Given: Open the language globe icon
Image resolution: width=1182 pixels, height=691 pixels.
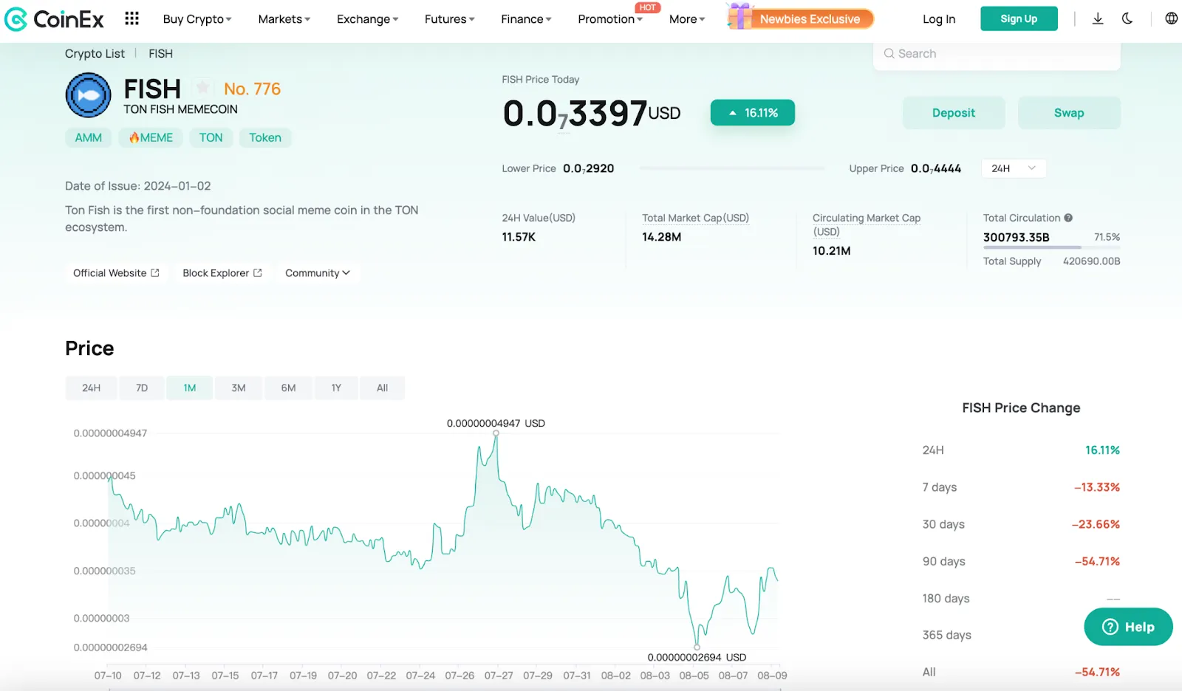Looking at the screenshot, I should 1172,18.
